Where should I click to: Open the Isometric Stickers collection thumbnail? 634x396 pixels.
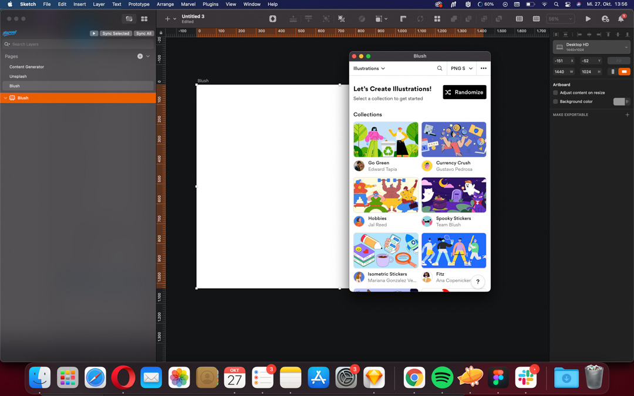pos(386,251)
